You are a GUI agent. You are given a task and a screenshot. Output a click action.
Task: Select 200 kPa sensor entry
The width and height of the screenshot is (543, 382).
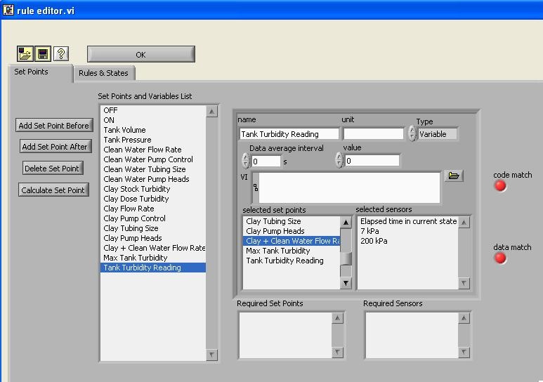(408, 241)
